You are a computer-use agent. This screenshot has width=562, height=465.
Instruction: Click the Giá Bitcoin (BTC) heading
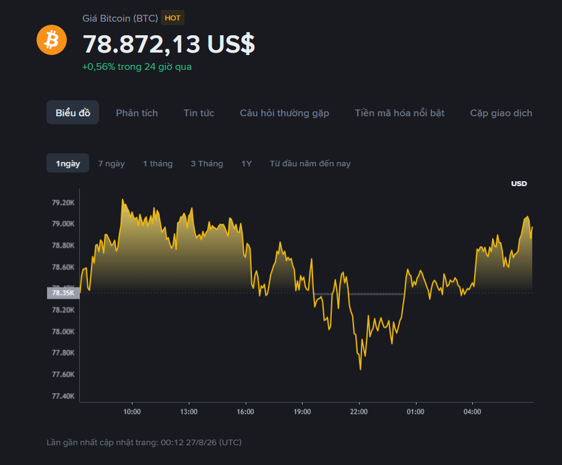point(120,19)
